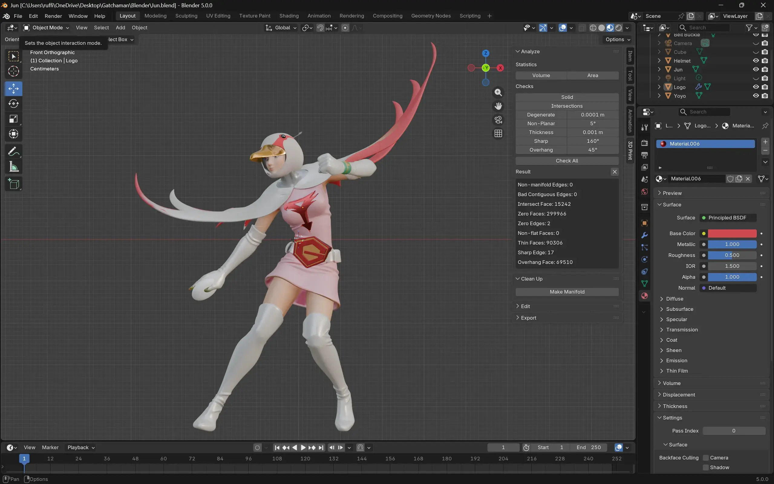Activate the Transform tool
Viewport: 774px width, 484px height.
[x=13, y=134]
